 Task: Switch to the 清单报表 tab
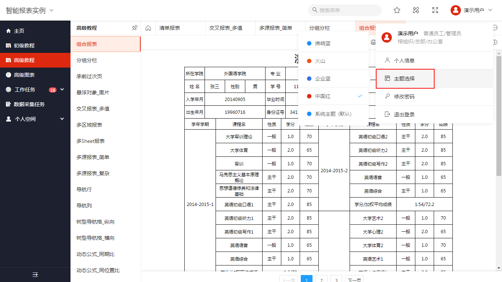170,28
